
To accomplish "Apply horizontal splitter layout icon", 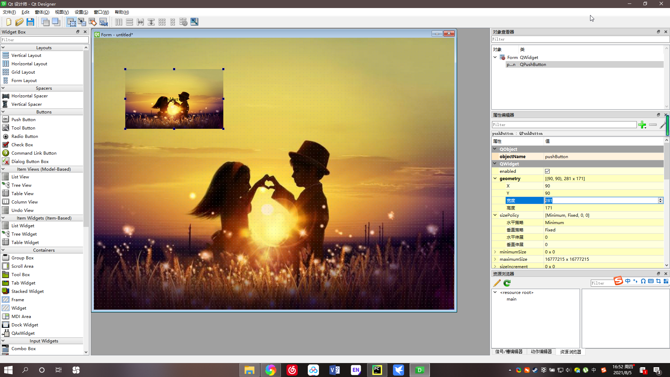I will 140,22.
